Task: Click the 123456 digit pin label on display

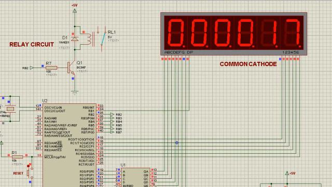Action: coord(290,52)
